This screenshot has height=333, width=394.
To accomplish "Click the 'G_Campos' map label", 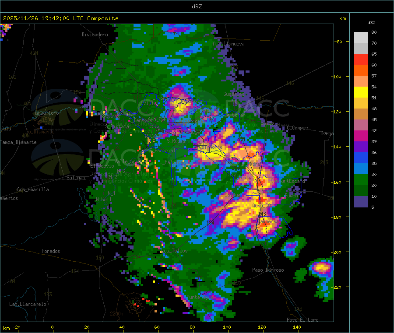I will [298, 128].
